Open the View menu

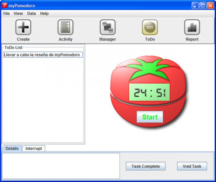[18, 13]
